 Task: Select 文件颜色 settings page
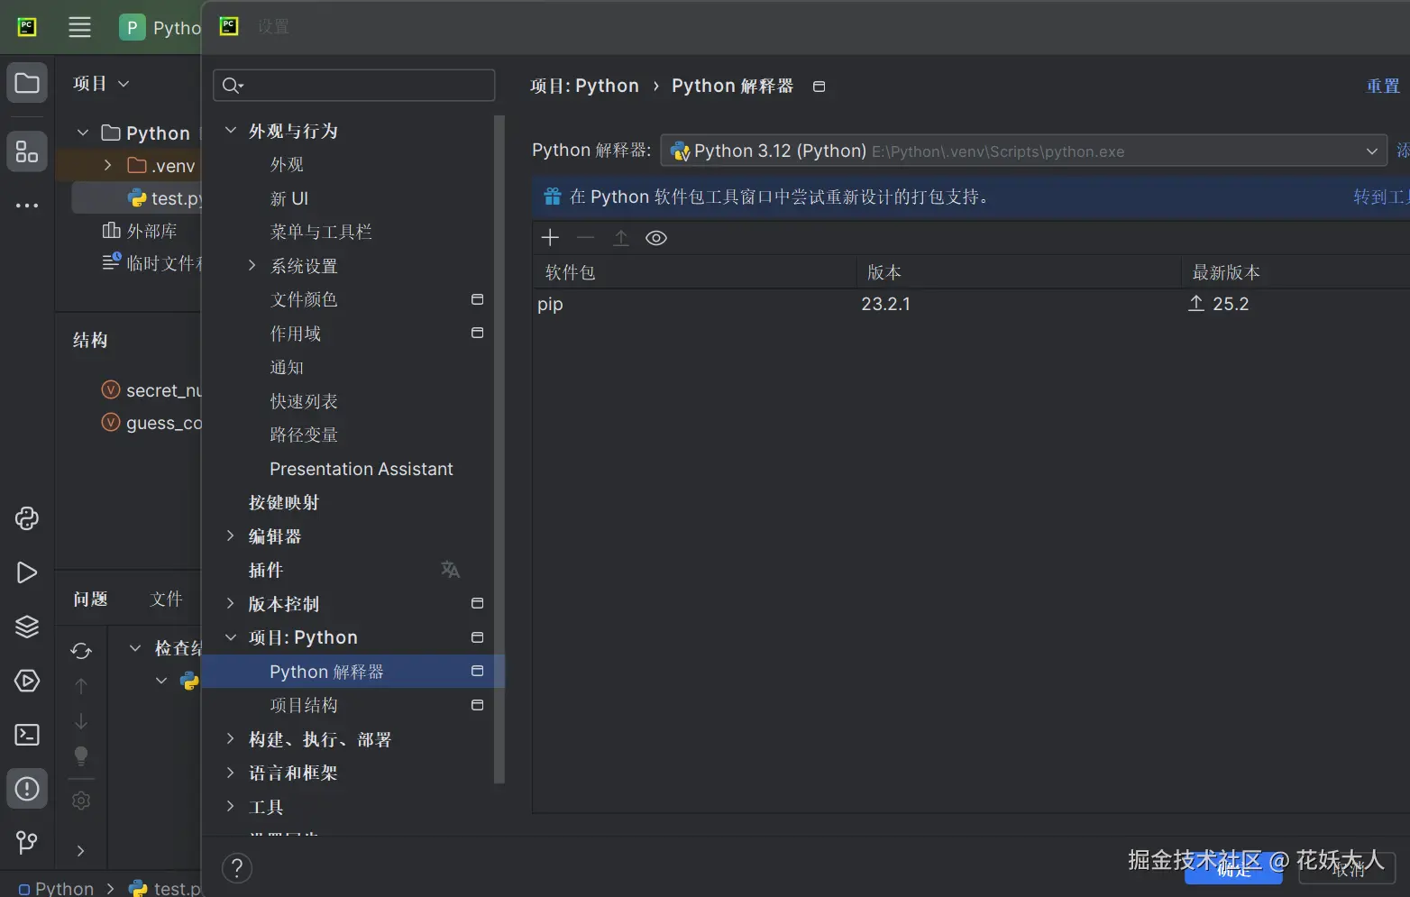pyautogui.click(x=304, y=299)
